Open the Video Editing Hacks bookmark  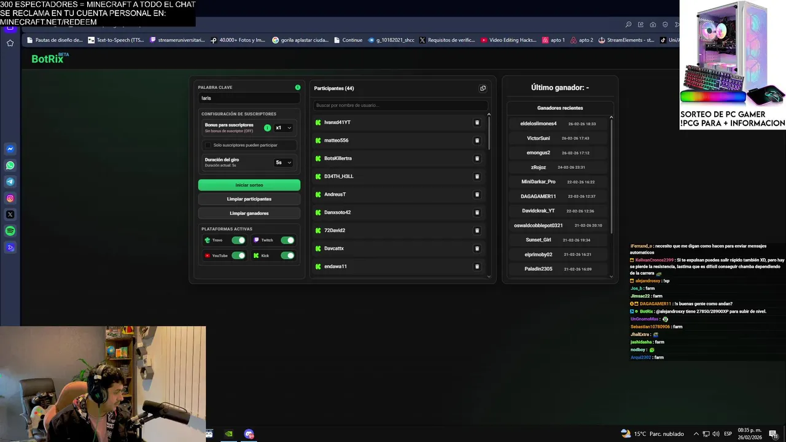click(x=509, y=40)
